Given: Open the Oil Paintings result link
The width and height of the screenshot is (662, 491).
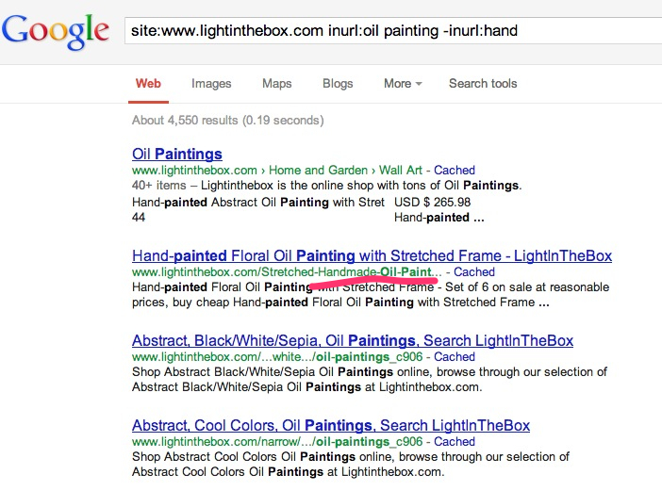Looking at the screenshot, I should [x=177, y=154].
